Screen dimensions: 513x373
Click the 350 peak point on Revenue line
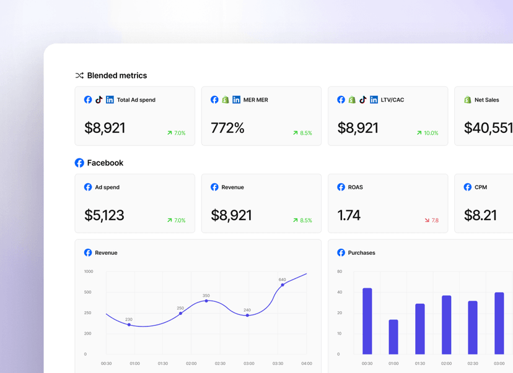(x=206, y=301)
